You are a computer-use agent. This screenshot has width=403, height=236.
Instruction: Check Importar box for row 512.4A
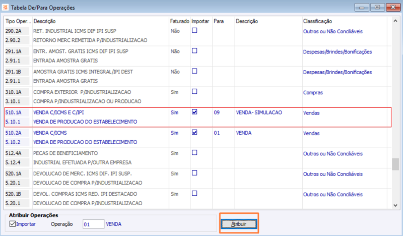tap(194, 153)
